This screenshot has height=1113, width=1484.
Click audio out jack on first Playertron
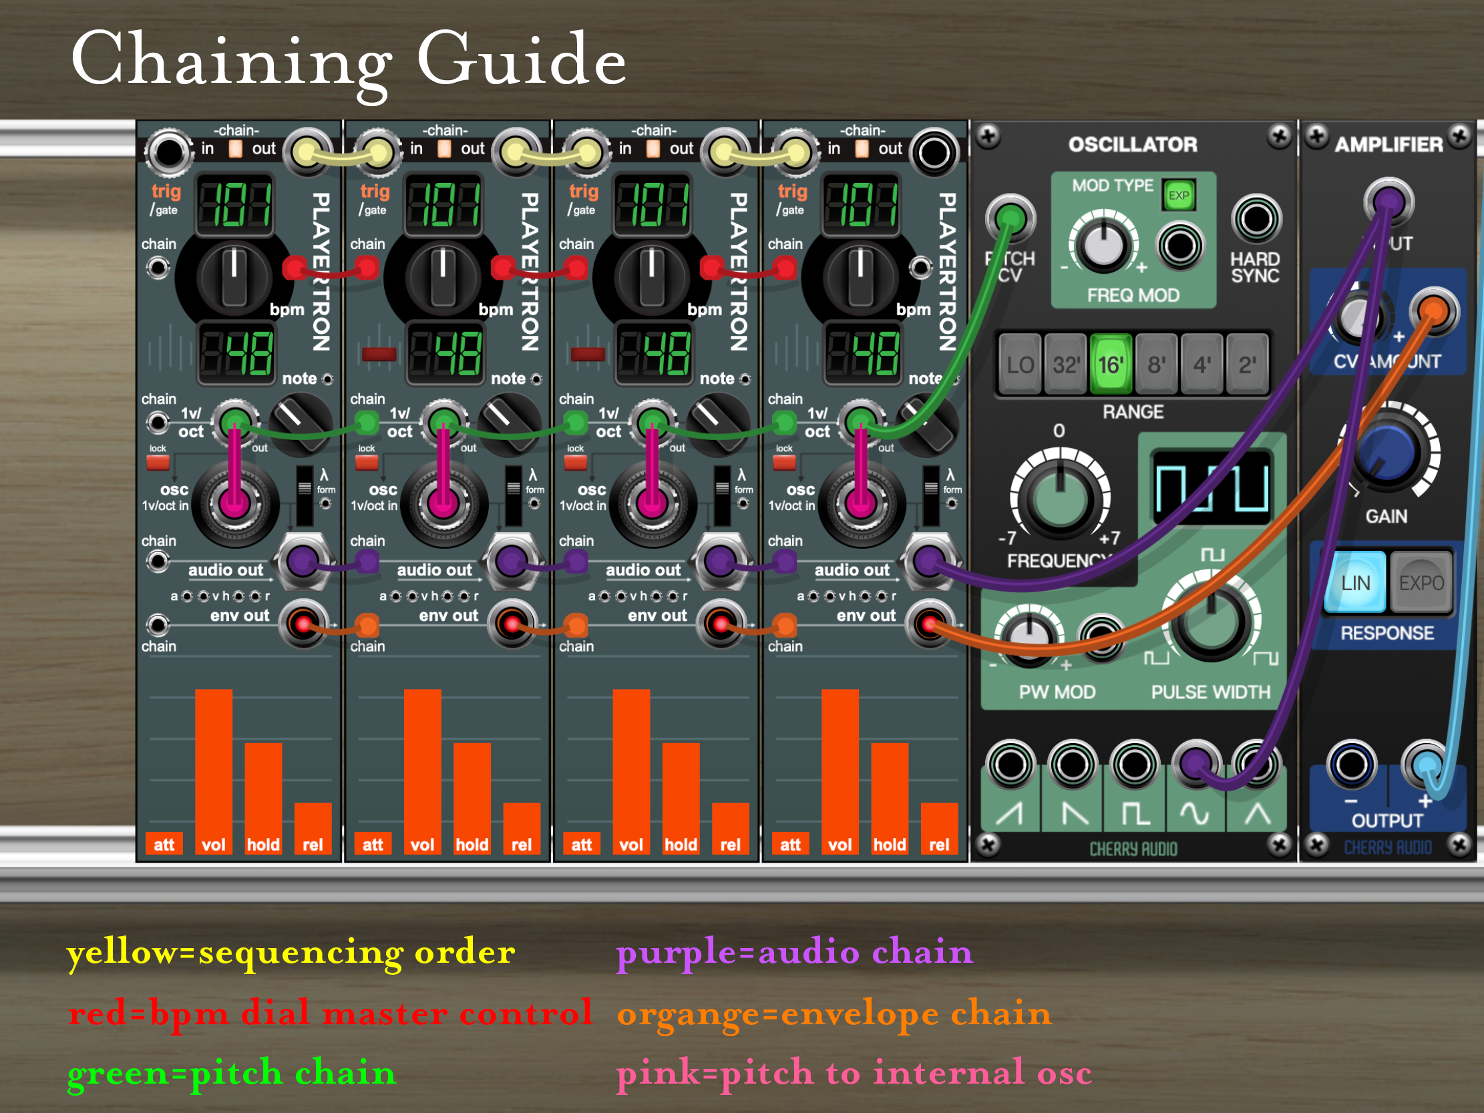(303, 562)
